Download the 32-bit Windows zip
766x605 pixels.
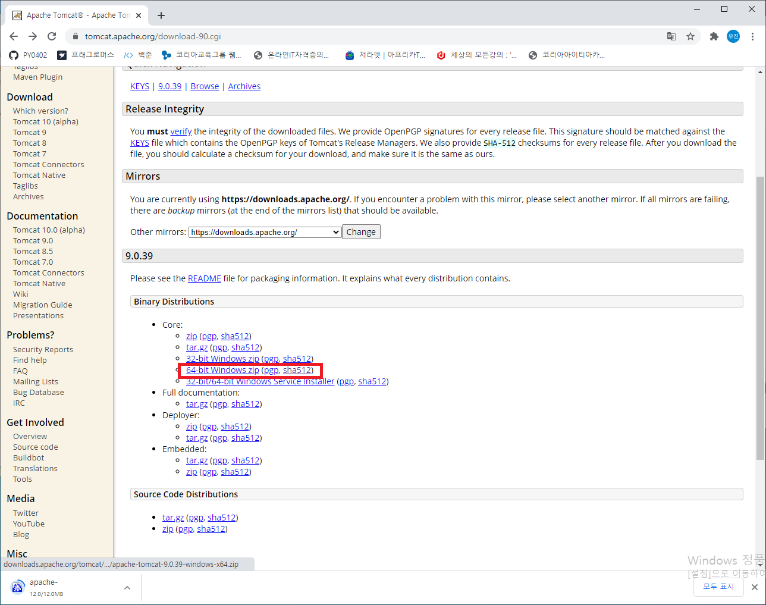pos(222,359)
